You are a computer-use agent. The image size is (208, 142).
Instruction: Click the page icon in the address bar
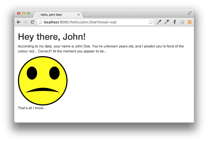click(40, 22)
